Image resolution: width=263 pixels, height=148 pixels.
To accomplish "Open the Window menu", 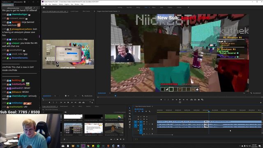I will tap(77, 4).
